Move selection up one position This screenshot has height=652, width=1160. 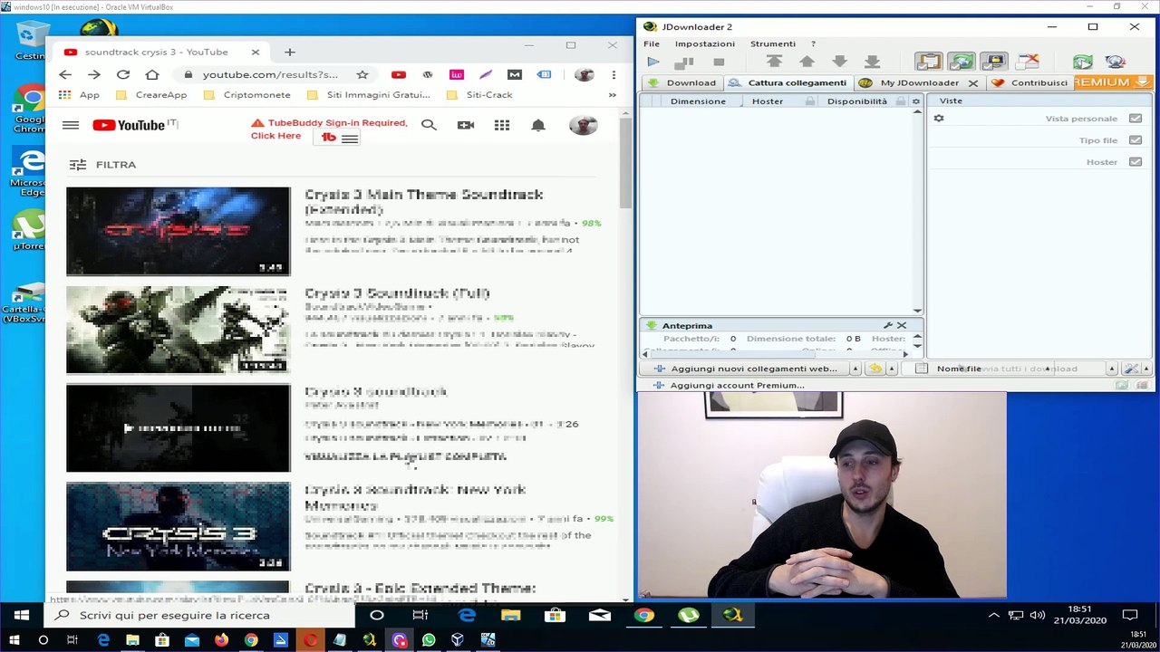coord(807,62)
